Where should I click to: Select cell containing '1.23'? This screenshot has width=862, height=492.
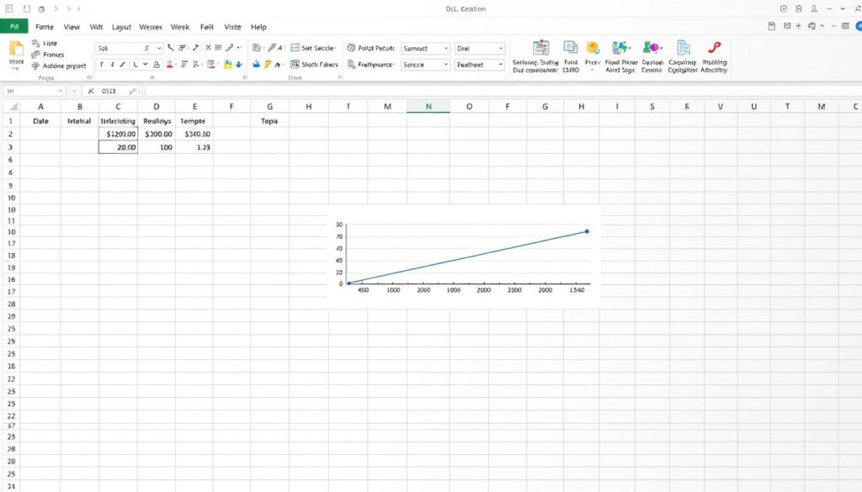point(194,147)
